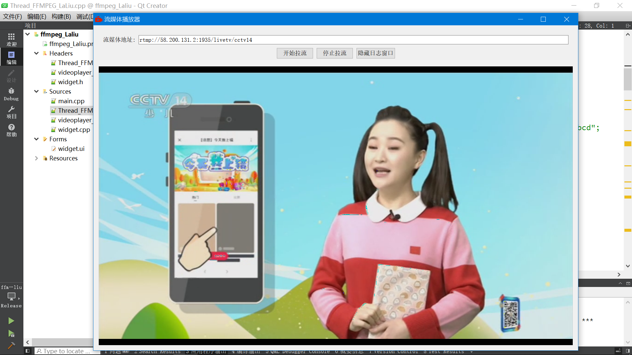Expand the Resources node

point(37,158)
